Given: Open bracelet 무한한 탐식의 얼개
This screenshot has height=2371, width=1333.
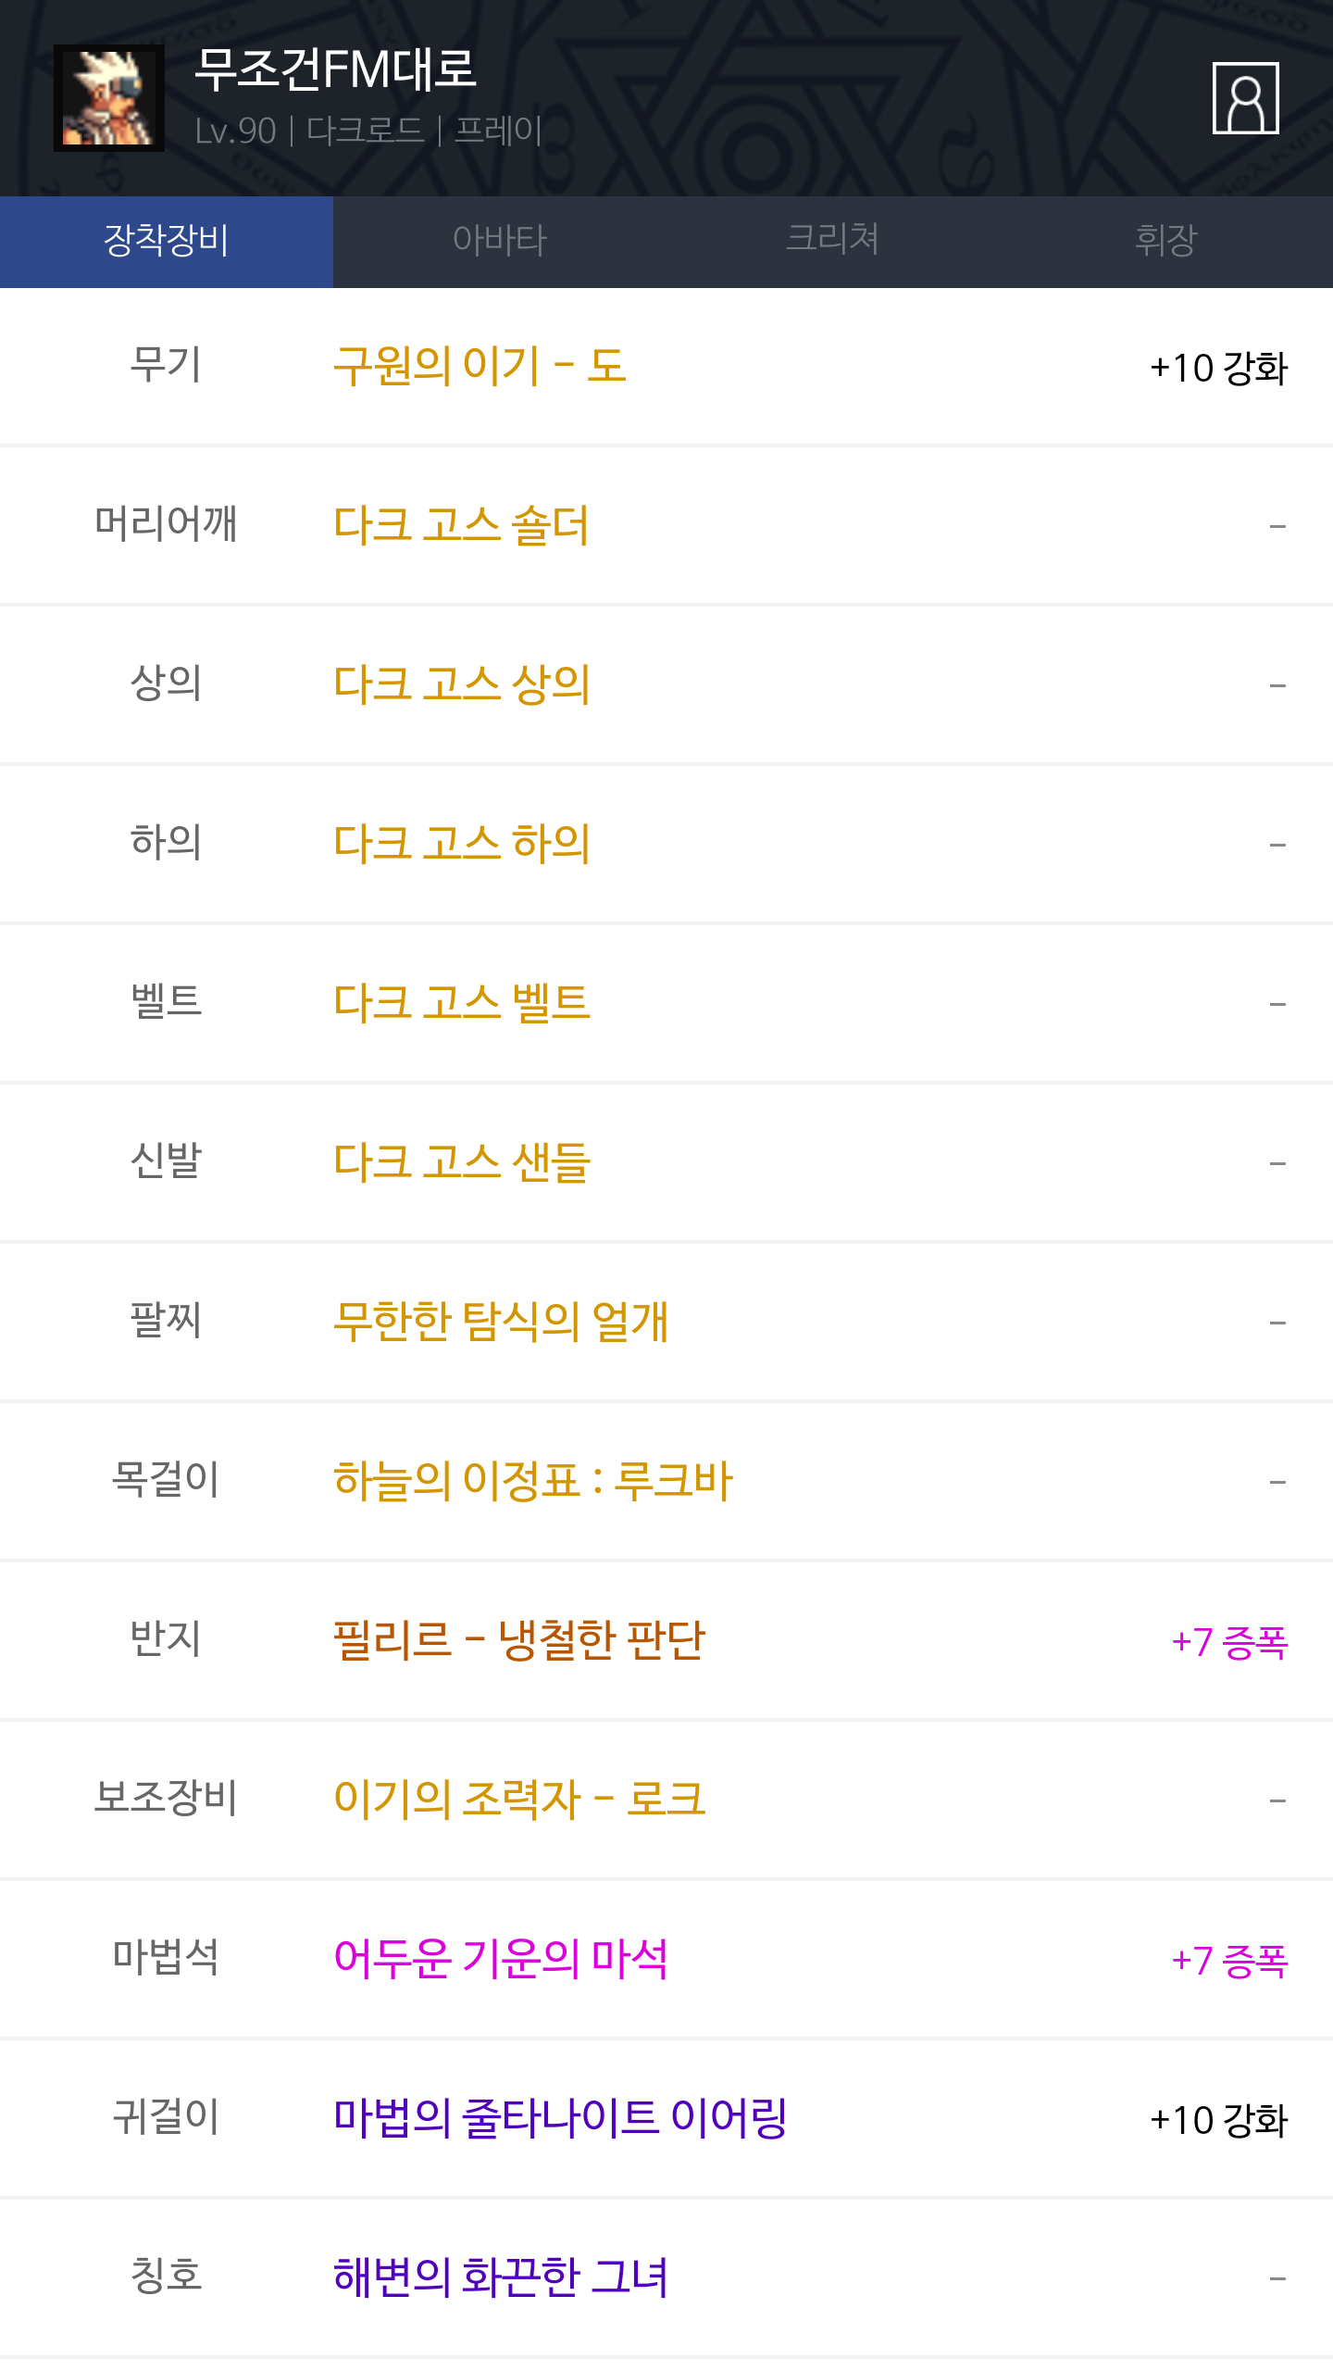Looking at the screenshot, I should (x=500, y=1323).
